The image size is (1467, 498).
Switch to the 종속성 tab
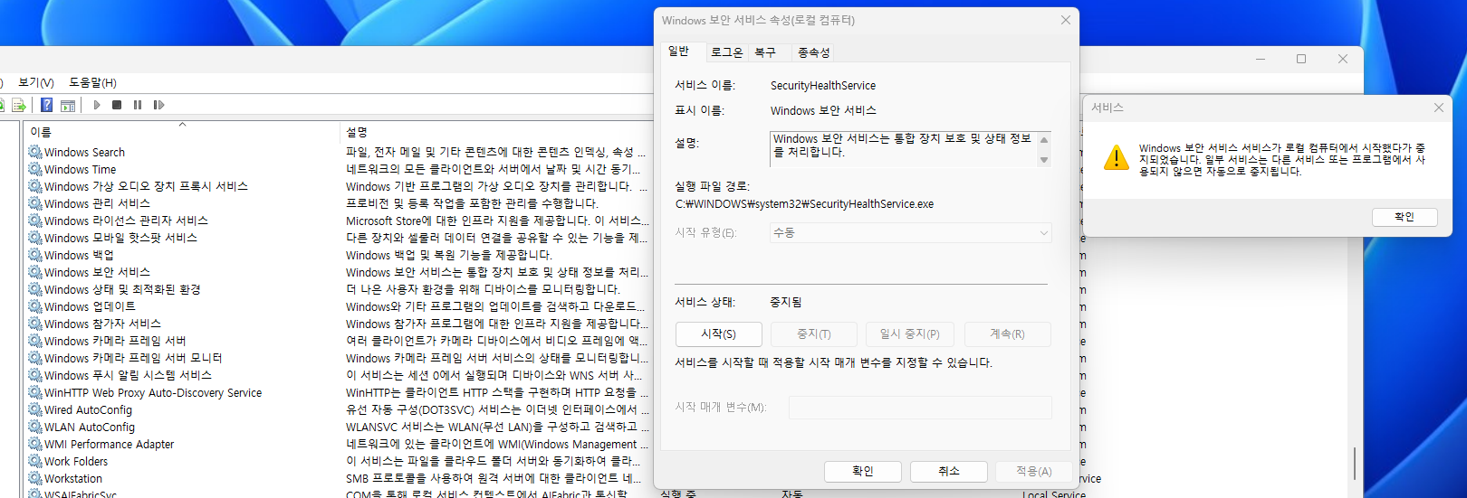(x=813, y=52)
